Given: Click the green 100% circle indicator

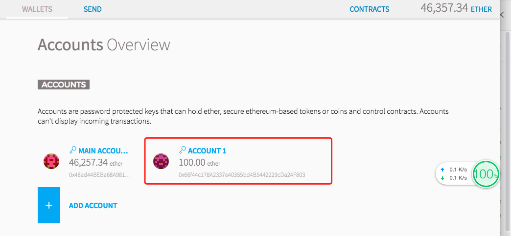Looking at the screenshot, I should tap(486, 174).
